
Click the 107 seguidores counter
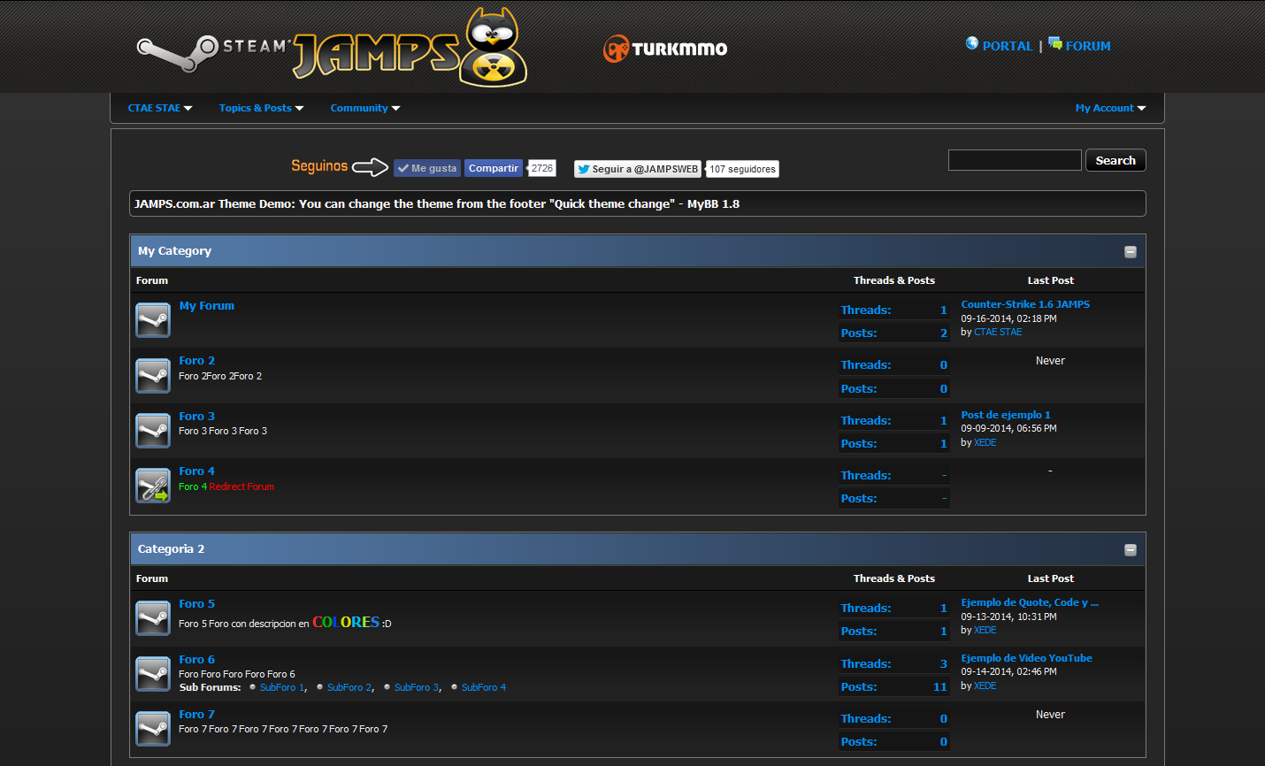(x=742, y=169)
